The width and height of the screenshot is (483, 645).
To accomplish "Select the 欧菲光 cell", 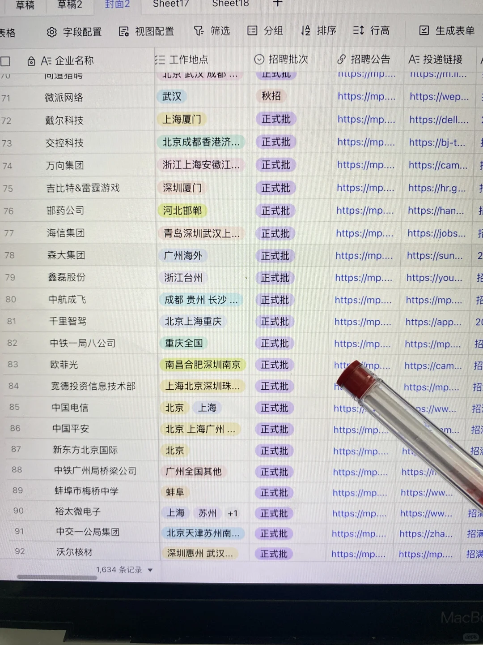I will (64, 365).
